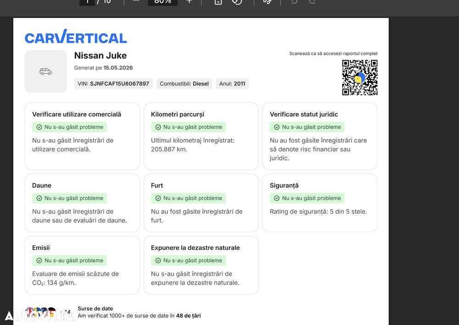
Task: Click the CO₂ 134 g/km emissions text
Action: (75, 278)
